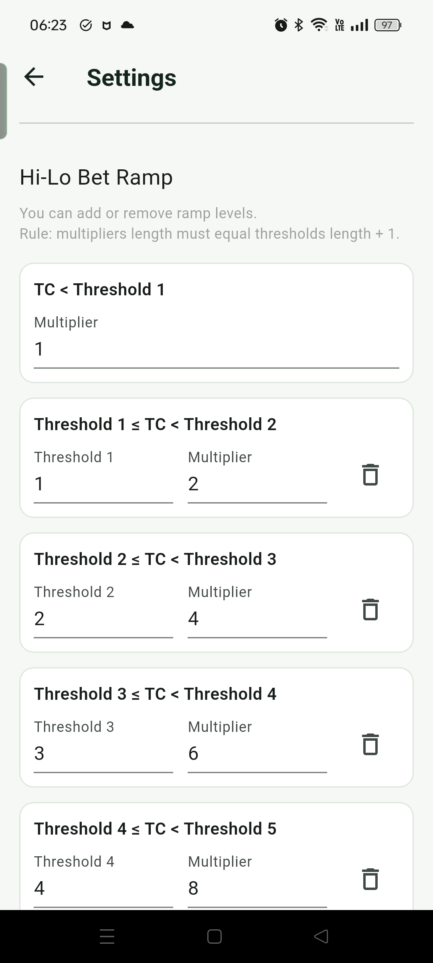Screen dimensions: 433x963
Task: Edit multiplier in the Threshold 1 card
Action: coord(257,476)
